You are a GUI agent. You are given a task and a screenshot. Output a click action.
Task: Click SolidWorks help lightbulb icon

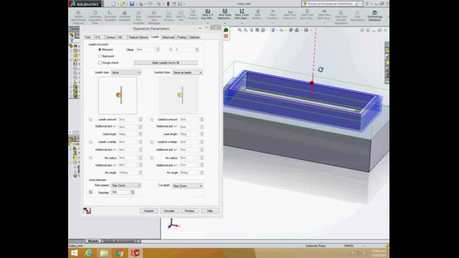click(367, 4)
